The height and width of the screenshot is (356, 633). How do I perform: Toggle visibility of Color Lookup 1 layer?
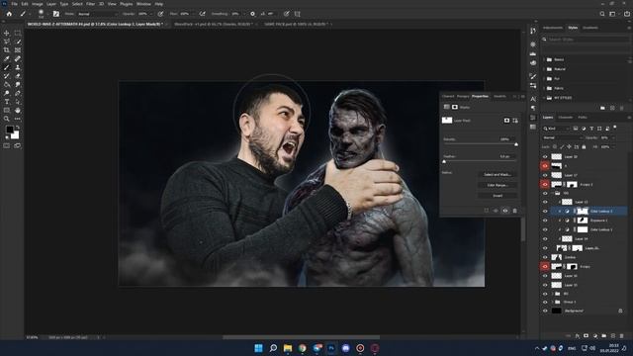pyautogui.click(x=545, y=229)
